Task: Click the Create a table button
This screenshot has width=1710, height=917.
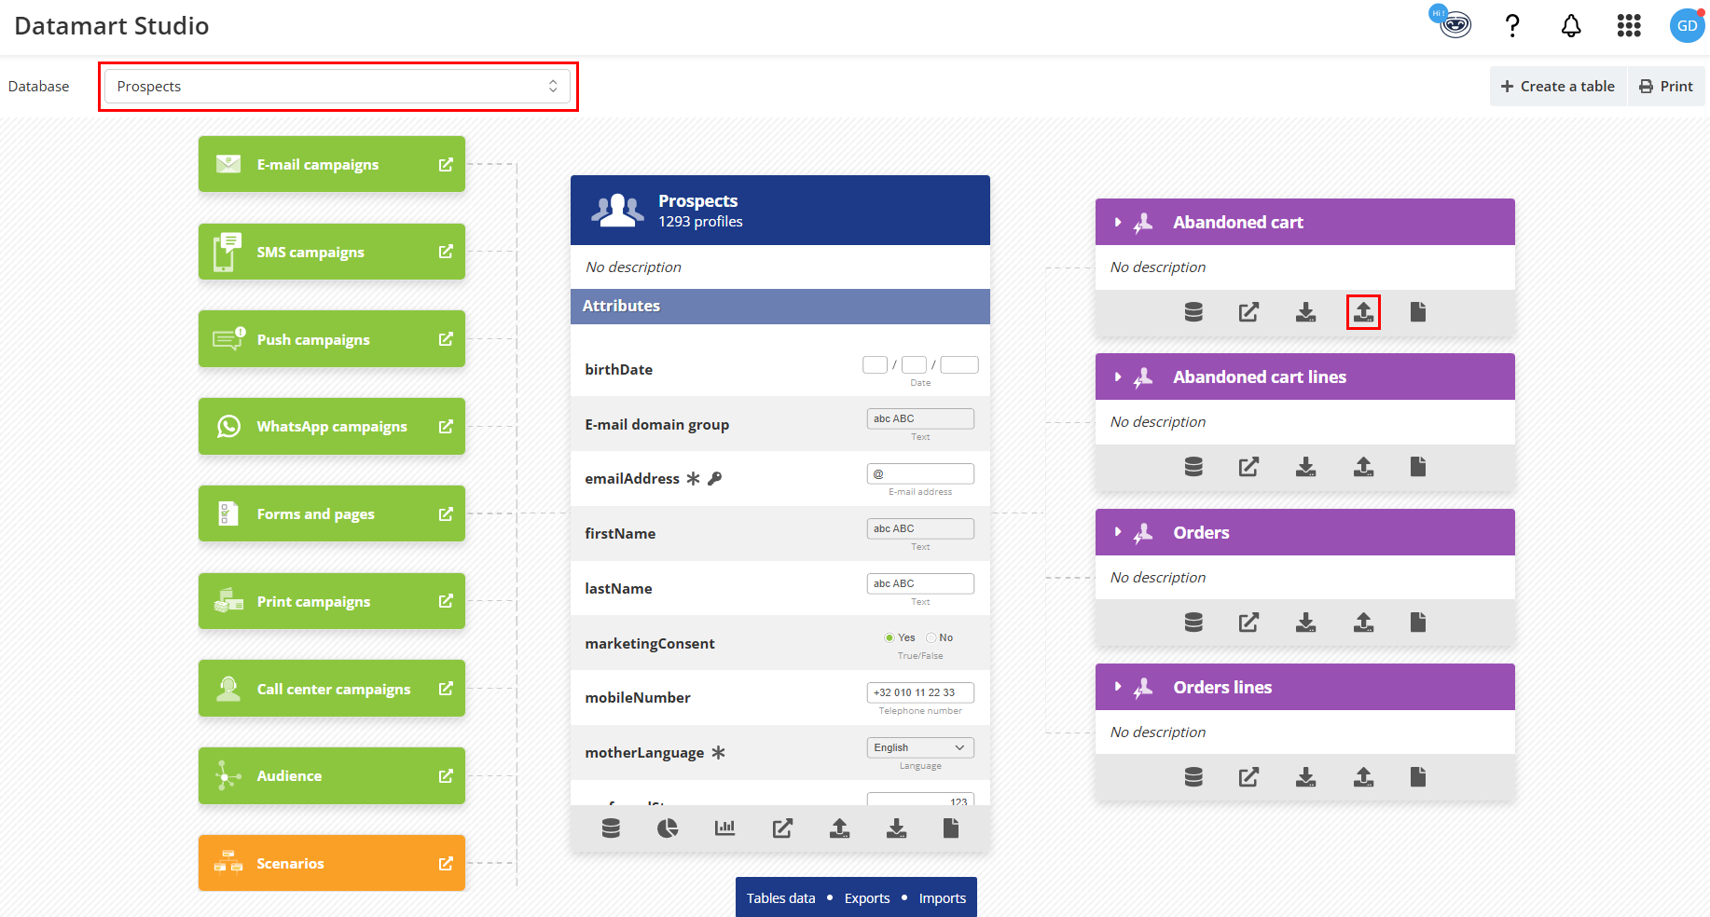Action: click(1557, 87)
